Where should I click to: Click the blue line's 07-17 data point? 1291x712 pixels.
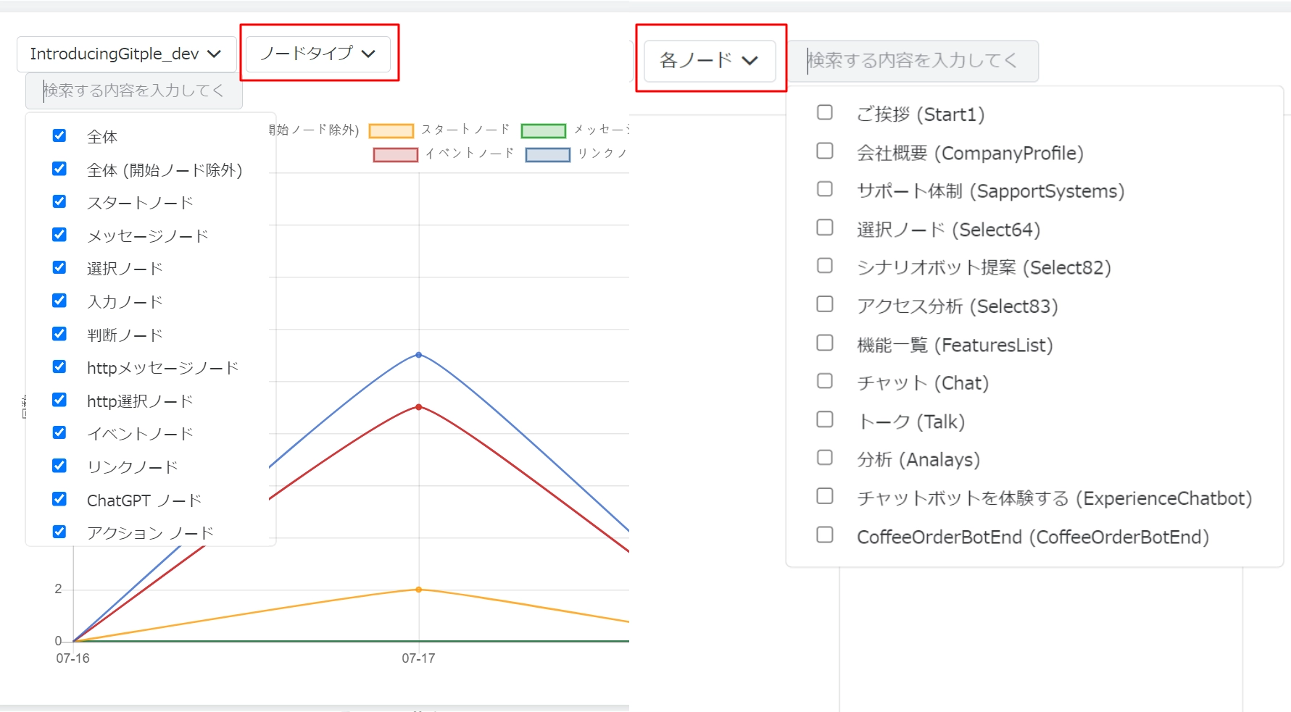[418, 355]
